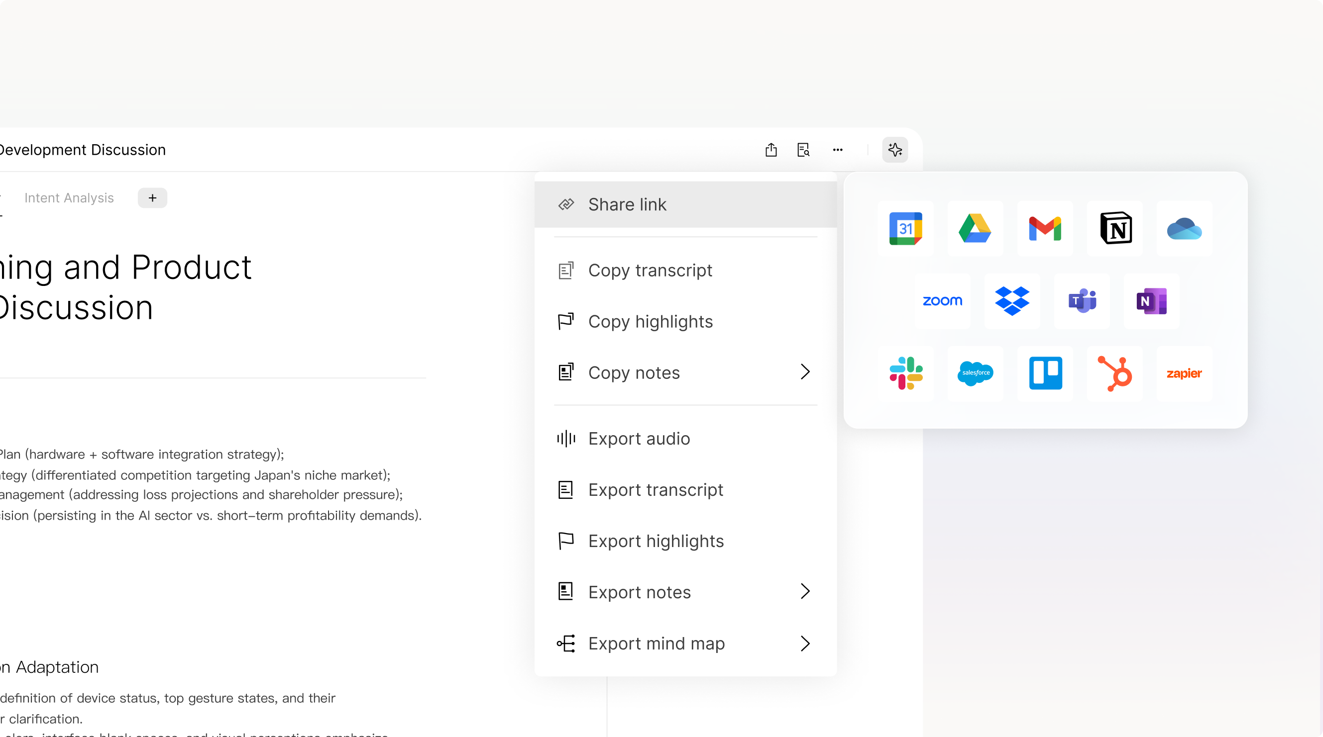Choose the Google Drive integration icon

pyautogui.click(x=975, y=228)
